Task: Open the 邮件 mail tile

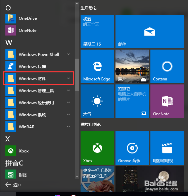Action: tap(150, 31)
